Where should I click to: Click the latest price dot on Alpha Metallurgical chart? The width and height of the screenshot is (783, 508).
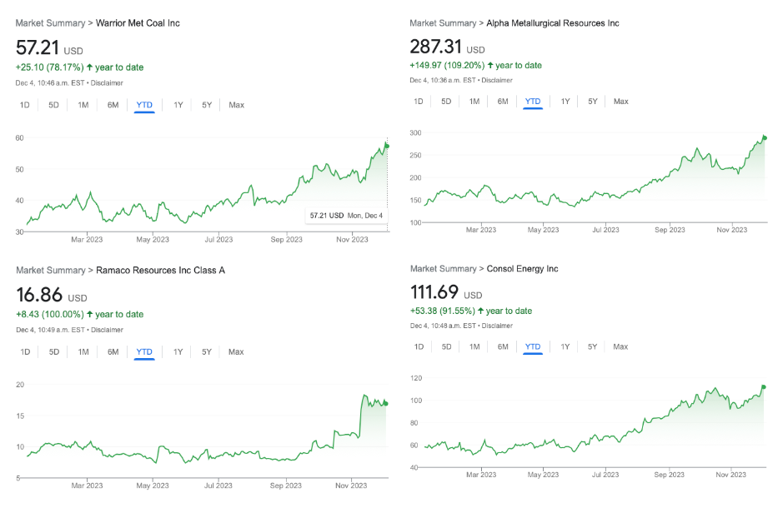click(765, 137)
